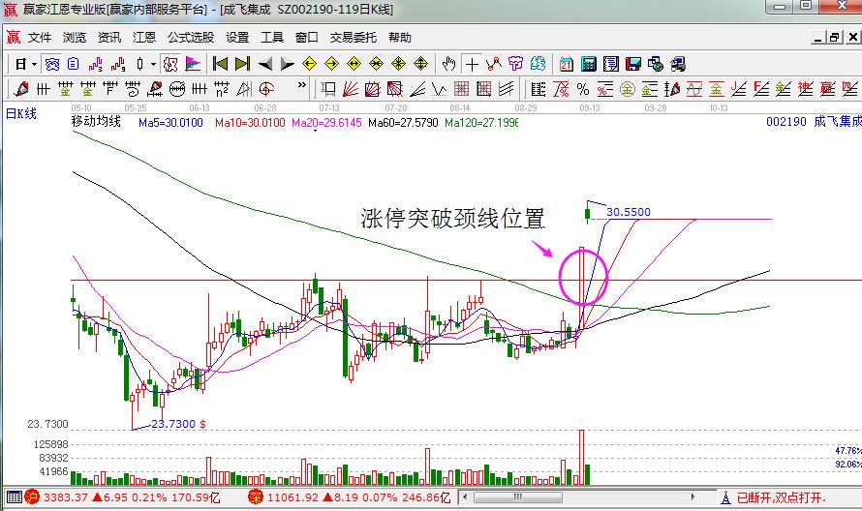Select the hand pan tool
The height and width of the screenshot is (511, 862).
[448, 64]
